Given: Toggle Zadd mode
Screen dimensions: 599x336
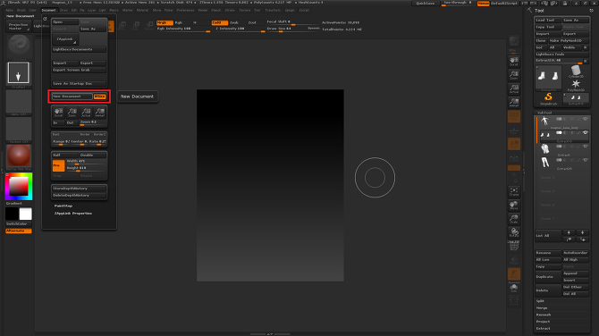Looking at the screenshot, I should tap(220, 23).
